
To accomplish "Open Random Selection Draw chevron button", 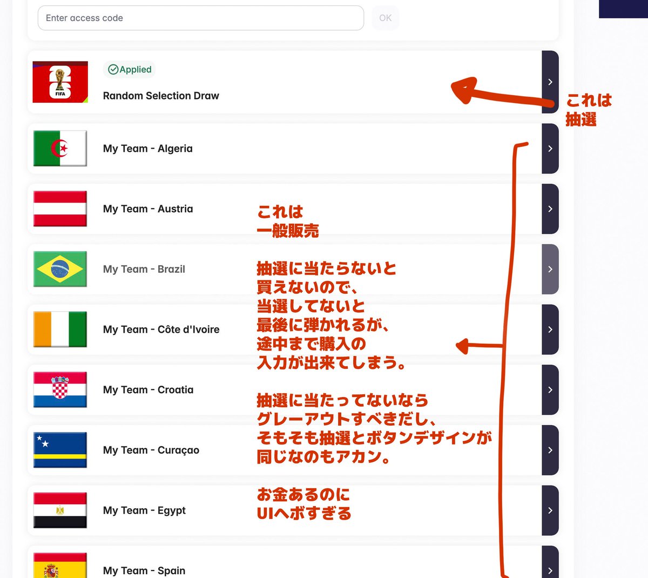I will 550,82.
